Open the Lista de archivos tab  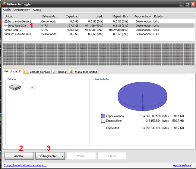pyautogui.click(x=37, y=72)
